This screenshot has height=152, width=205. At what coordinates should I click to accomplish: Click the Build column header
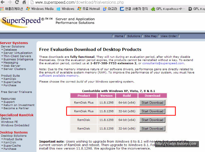[127, 95]
